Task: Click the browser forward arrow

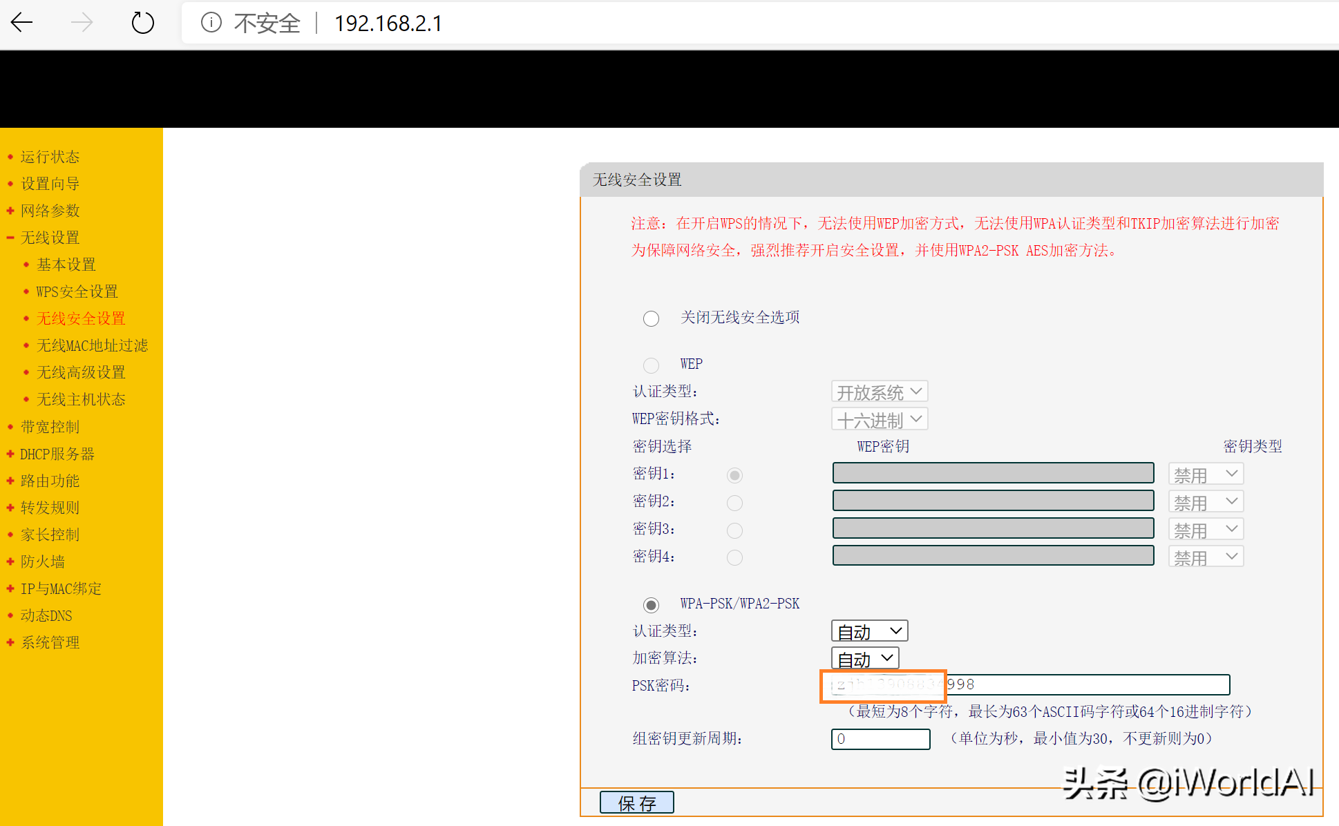Action: (82, 23)
